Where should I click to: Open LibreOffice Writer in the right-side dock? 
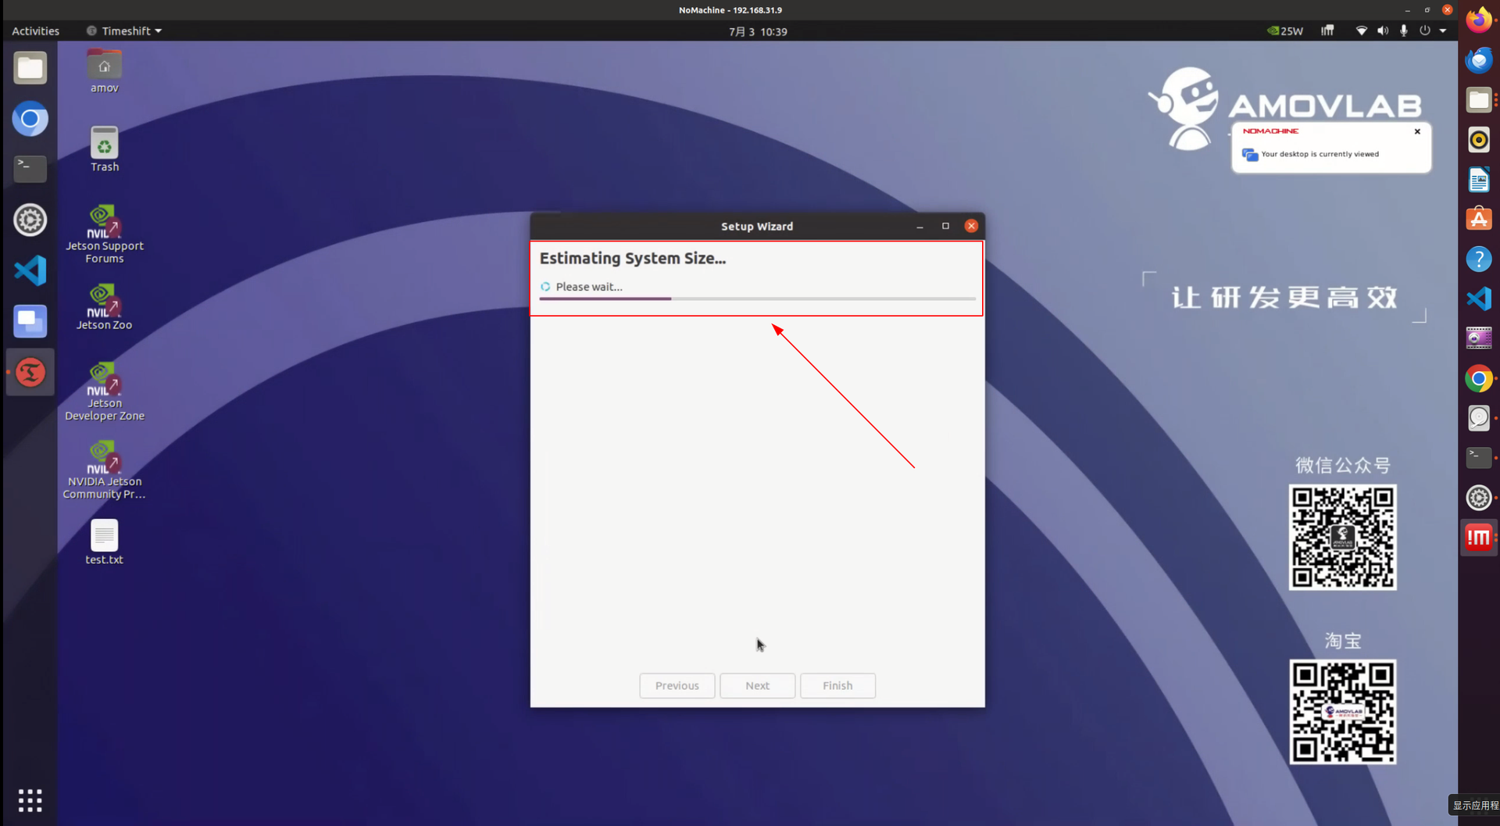tap(1478, 180)
